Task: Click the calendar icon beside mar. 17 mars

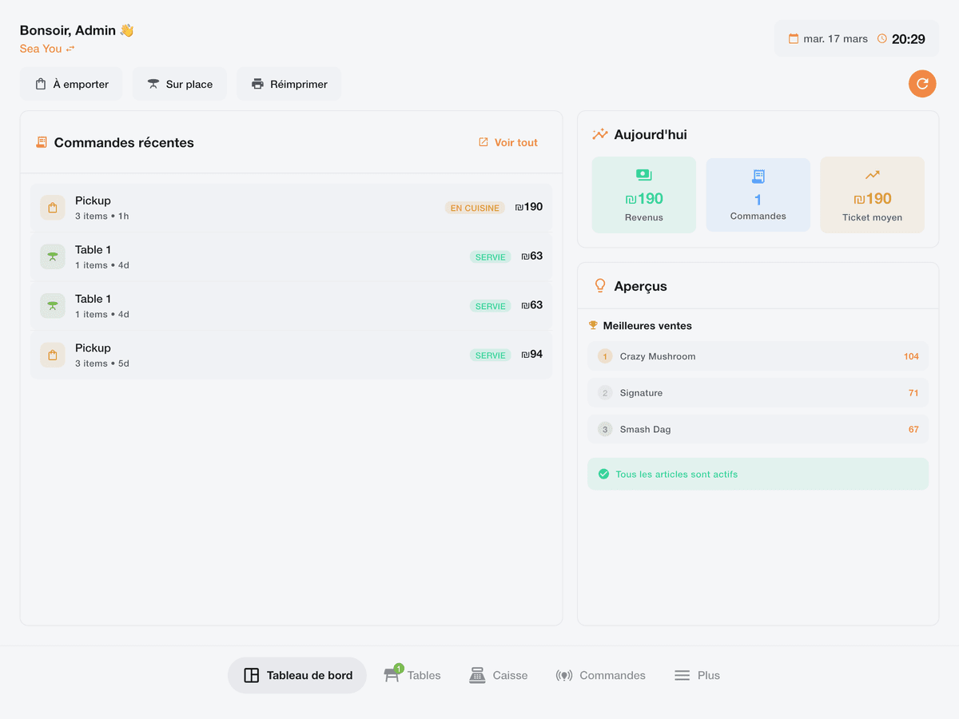Action: pos(794,38)
